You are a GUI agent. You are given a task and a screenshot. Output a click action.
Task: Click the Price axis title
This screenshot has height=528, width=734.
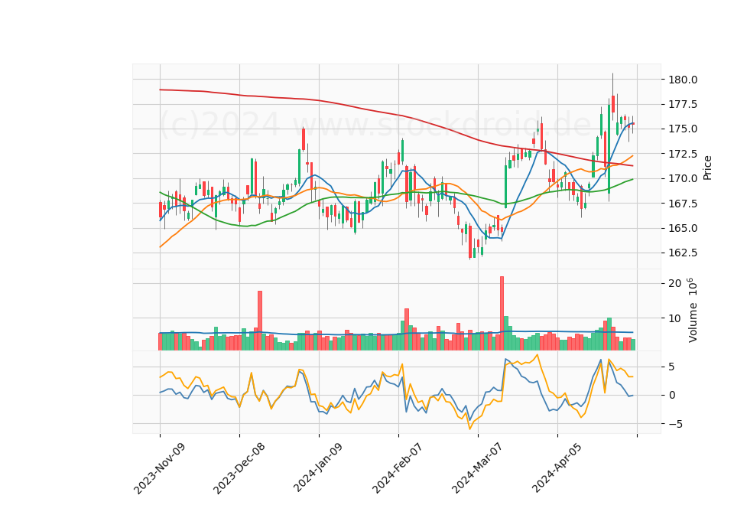pos(706,168)
